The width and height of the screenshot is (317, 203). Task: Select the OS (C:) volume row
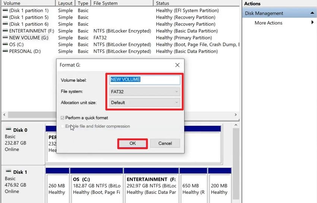tap(120, 44)
